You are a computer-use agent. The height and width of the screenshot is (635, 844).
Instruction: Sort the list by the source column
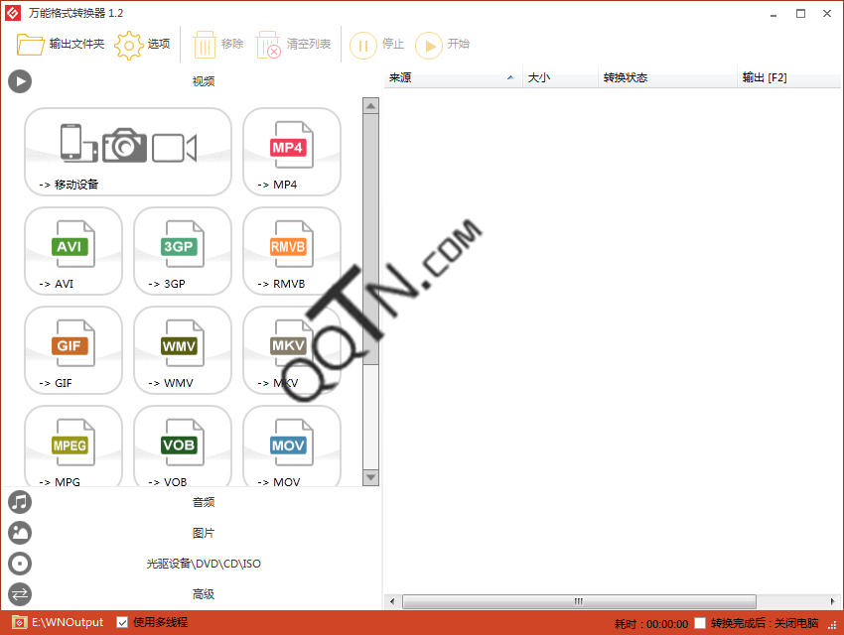tap(452, 77)
